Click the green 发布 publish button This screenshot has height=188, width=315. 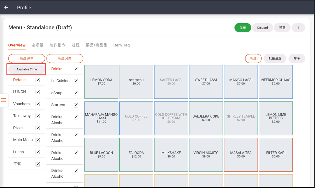243,28
